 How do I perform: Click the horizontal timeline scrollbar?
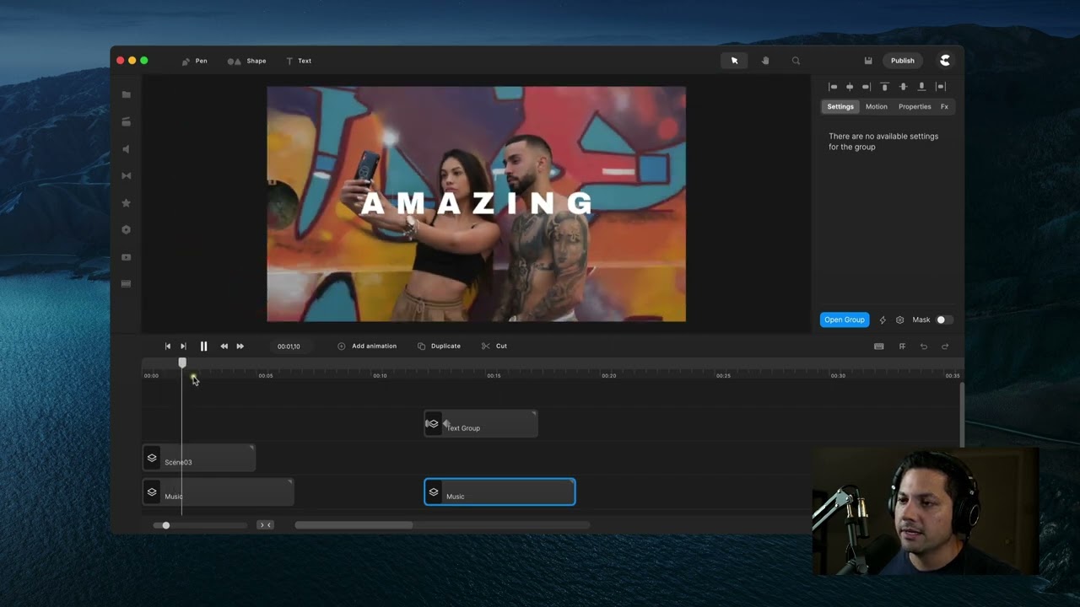354,525
